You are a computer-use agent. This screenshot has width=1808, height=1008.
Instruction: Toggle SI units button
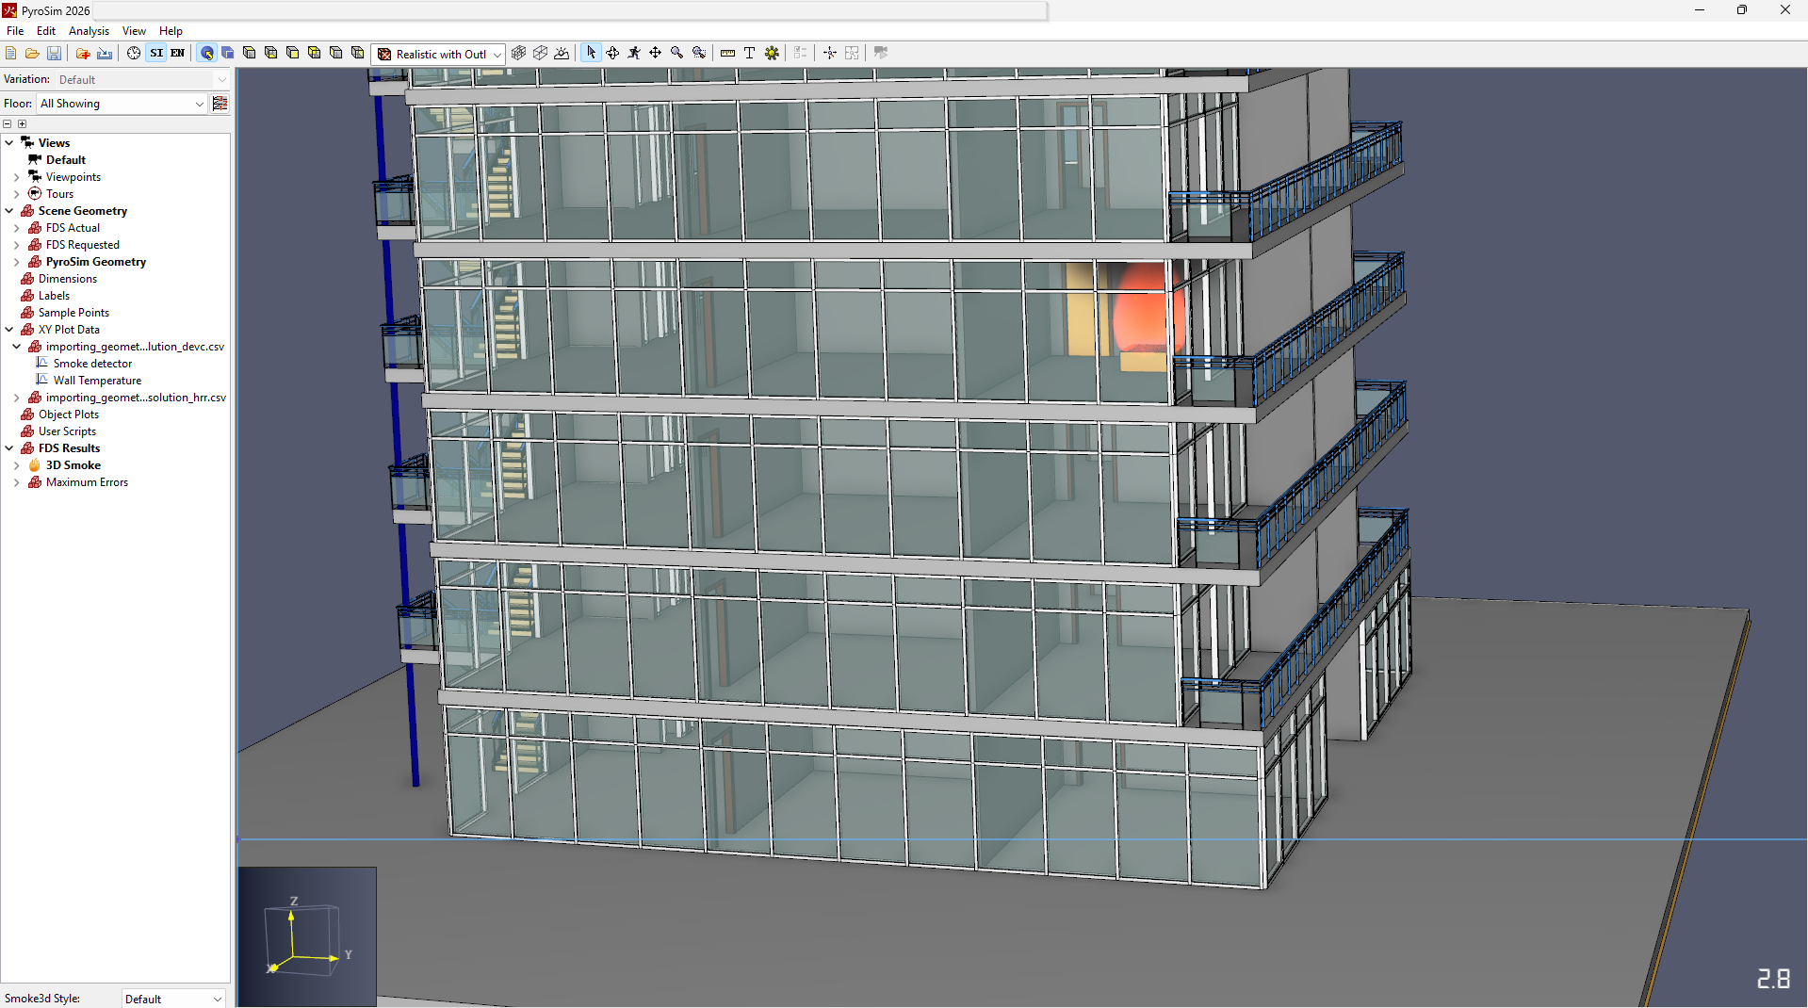tap(156, 54)
